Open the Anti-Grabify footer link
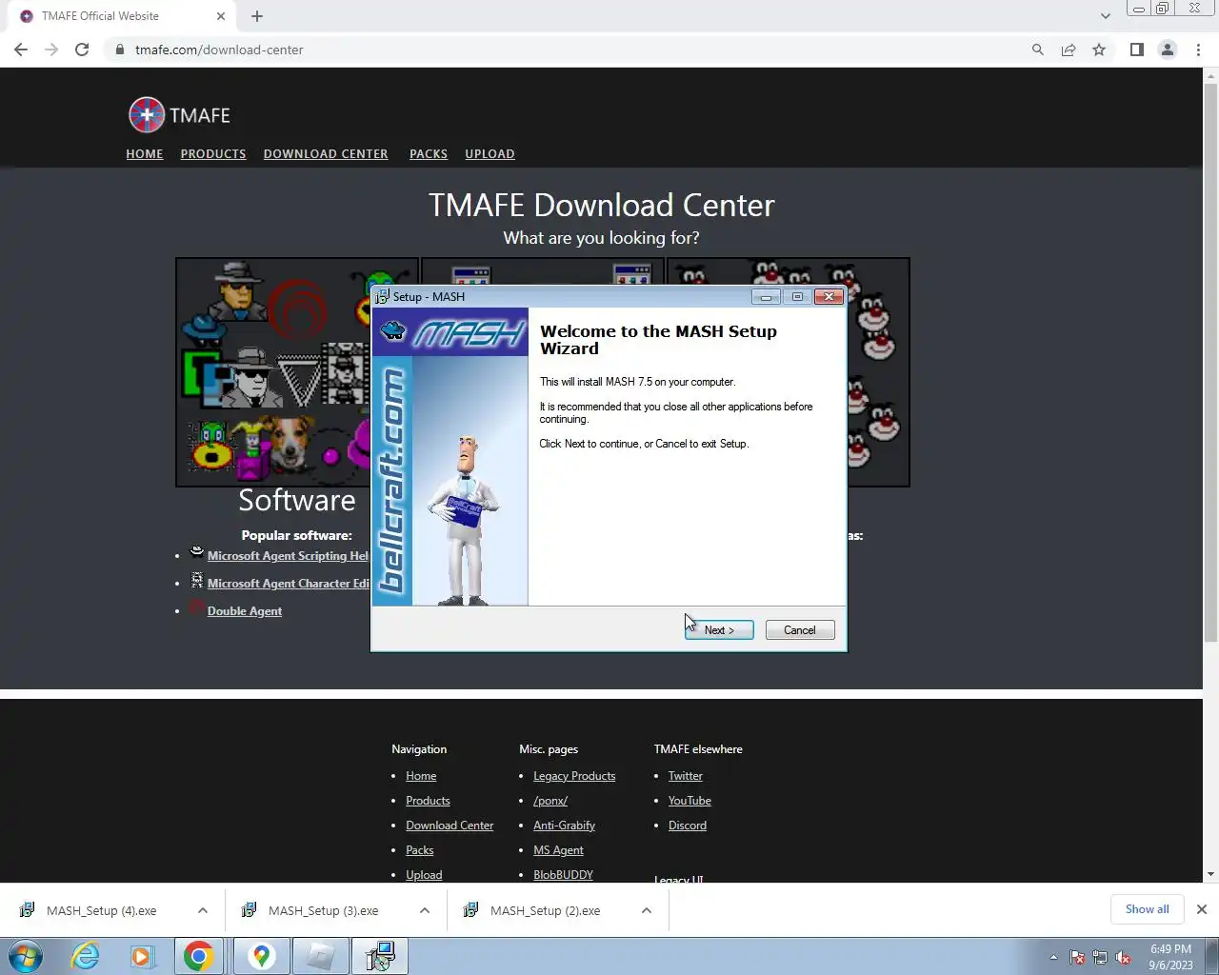Viewport: 1219px width, 975px height. 564,826
